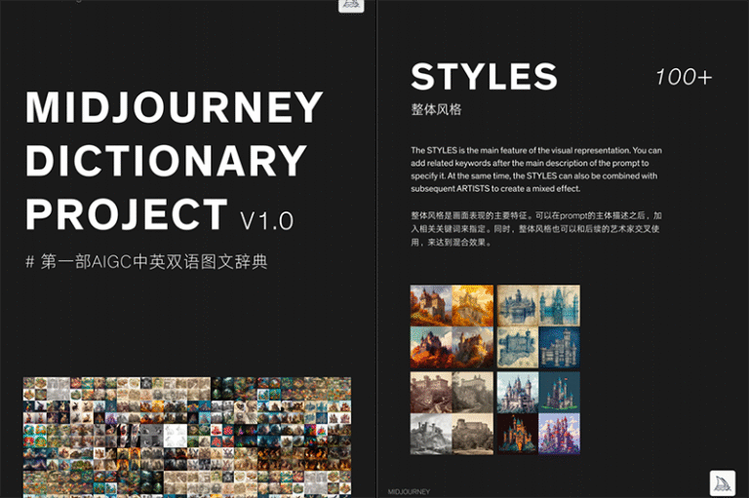Open the image mosaic on the cover page
Screen dimensions: 749x498
tap(187, 437)
